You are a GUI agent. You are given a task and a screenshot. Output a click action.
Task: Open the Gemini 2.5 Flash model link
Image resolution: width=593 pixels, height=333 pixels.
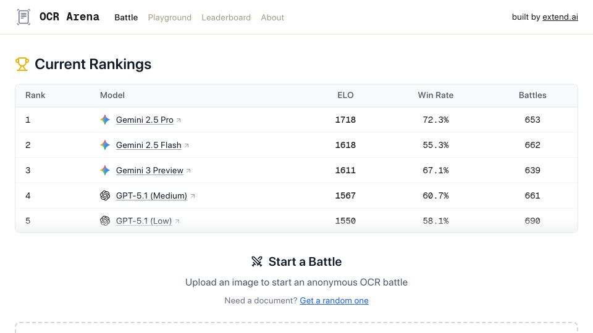pyautogui.click(x=149, y=145)
